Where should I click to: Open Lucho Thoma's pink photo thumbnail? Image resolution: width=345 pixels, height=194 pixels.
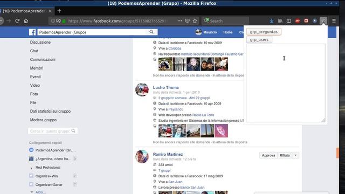221,130
